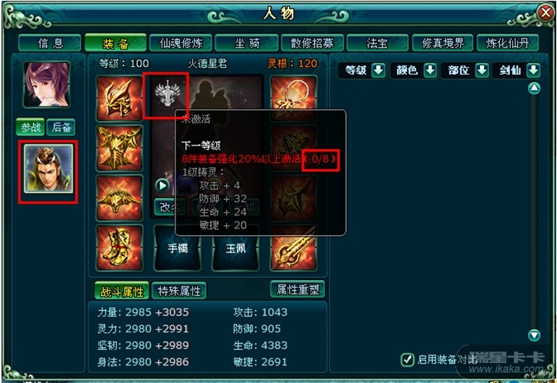Switch to 后备 roster toggle
The height and width of the screenshot is (383, 557).
pyautogui.click(x=61, y=127)
